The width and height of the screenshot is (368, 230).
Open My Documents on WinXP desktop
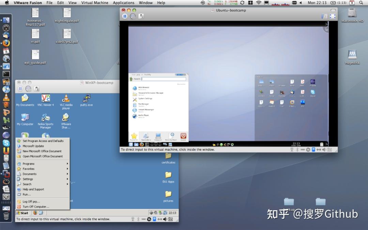(25, 100)
